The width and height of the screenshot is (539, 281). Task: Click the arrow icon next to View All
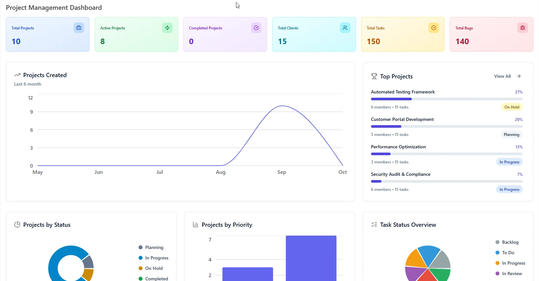(x=519, y=76)
